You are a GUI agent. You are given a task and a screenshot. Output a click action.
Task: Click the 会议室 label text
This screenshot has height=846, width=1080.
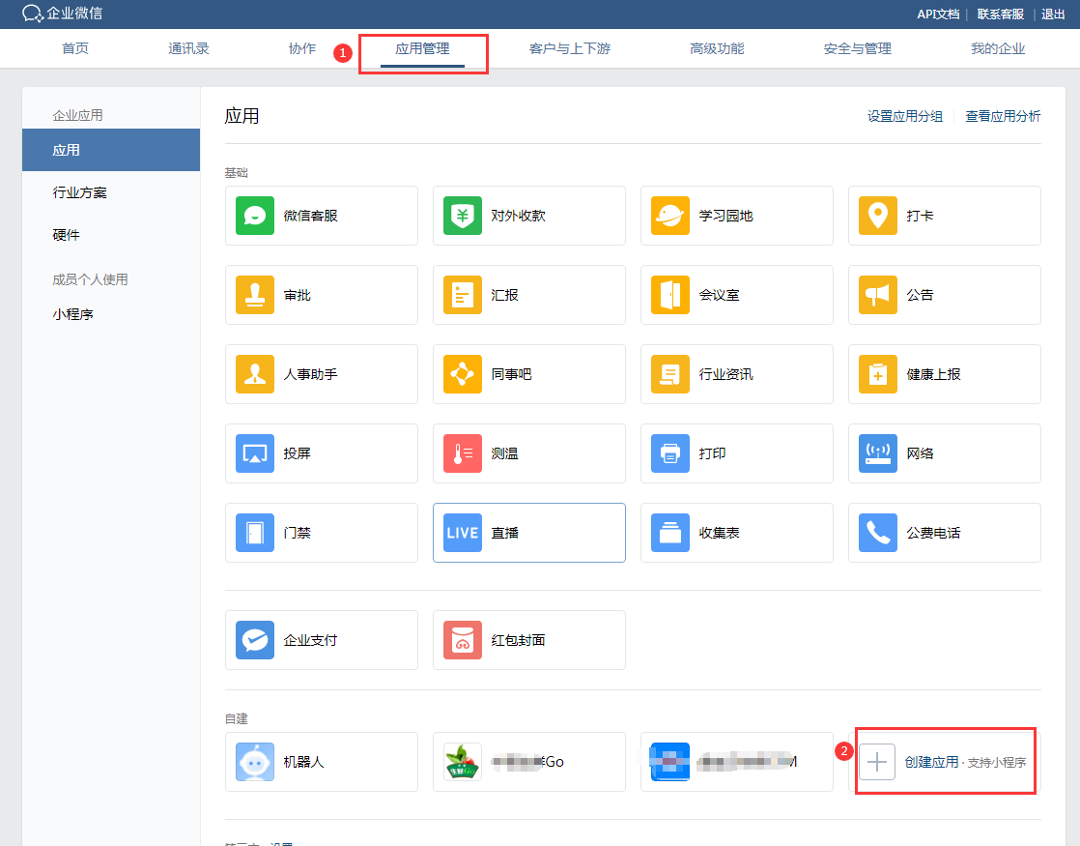point(719,295)
